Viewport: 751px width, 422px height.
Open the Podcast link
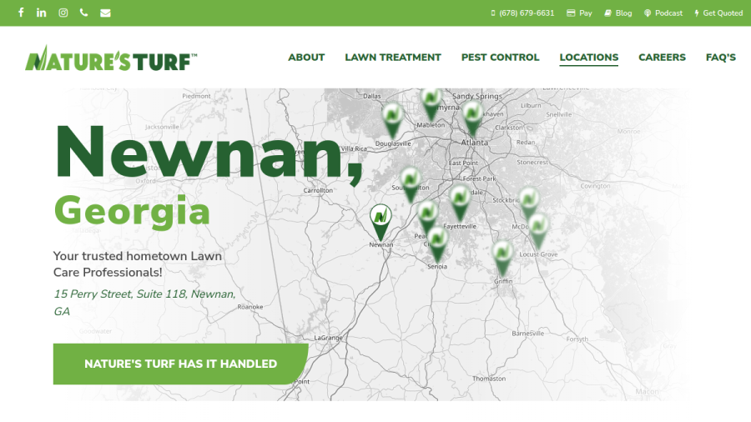[x=663, y=13]
